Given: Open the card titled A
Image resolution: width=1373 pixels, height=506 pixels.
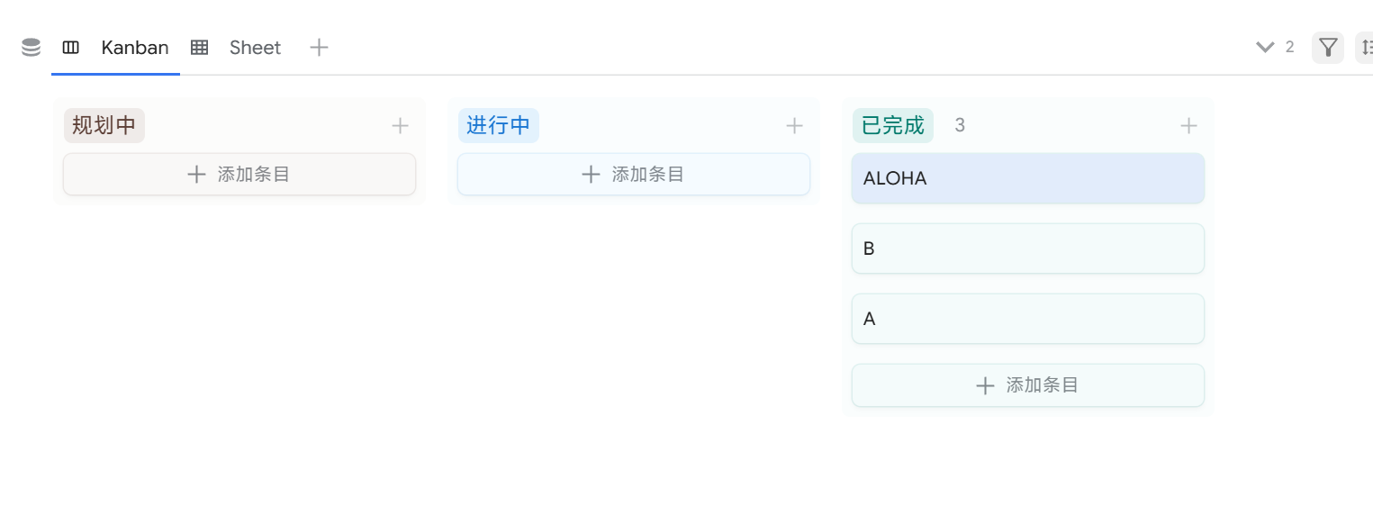Looking at the screenshot, I should 1027,319.
